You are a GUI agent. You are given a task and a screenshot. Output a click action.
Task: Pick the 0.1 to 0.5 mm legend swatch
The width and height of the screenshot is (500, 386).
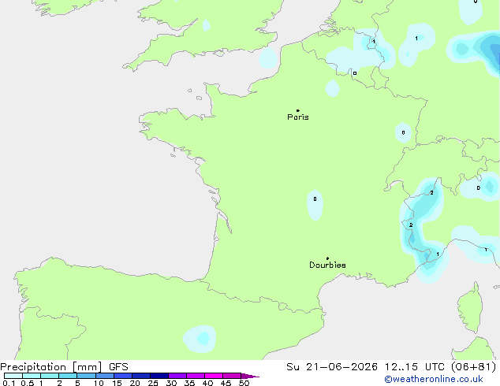13,376
